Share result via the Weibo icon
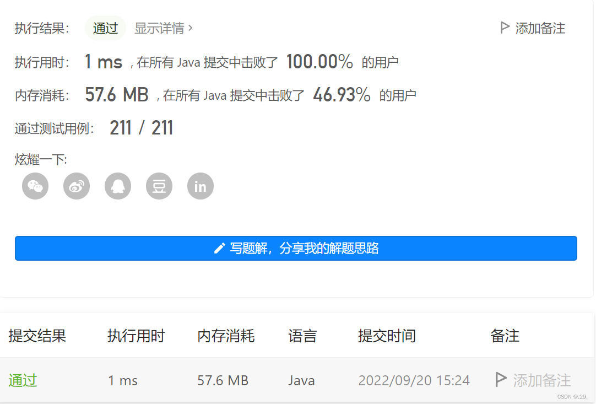Image resolution: width=596 pixels, height=404 pixels. click(76, 186)
